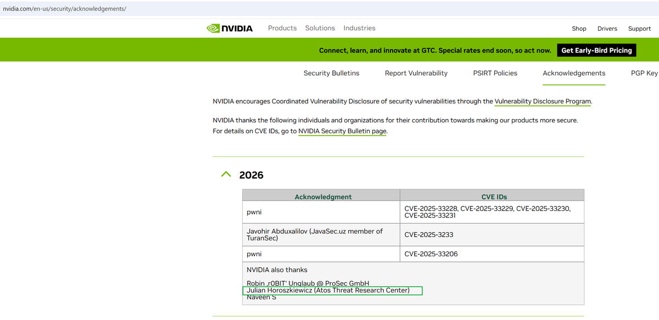Collapse the 2026 section chevron
Screen dimensions: 659x320
click(226, 175)
